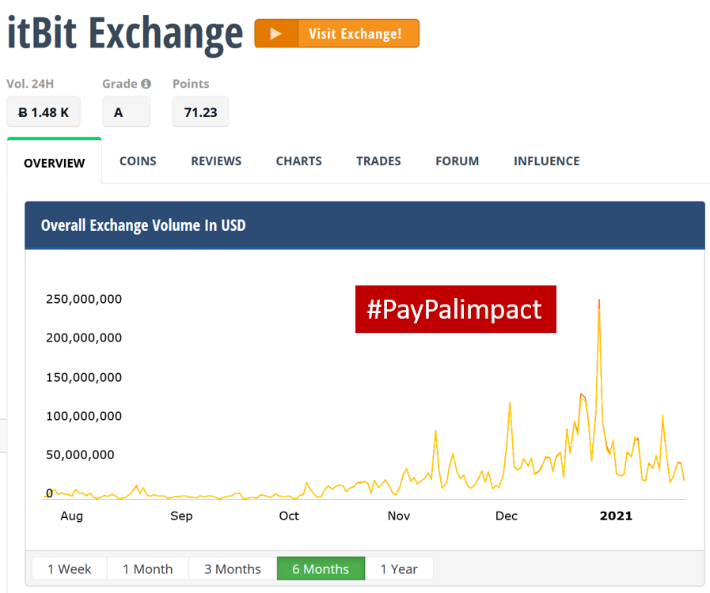The width and height of the screenshot is (710, 593).
Task: Click the 2021 volume spike peak on chart
Action: [x=600, y=300]
